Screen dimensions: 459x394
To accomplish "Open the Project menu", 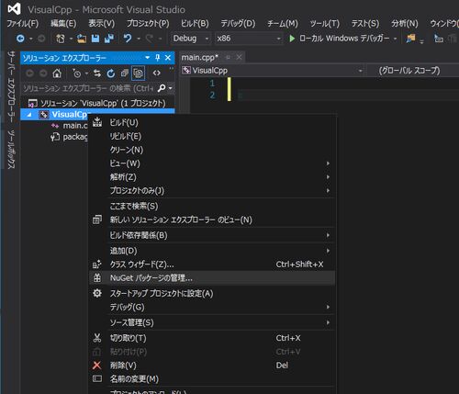I will click(x=148, y=23).
